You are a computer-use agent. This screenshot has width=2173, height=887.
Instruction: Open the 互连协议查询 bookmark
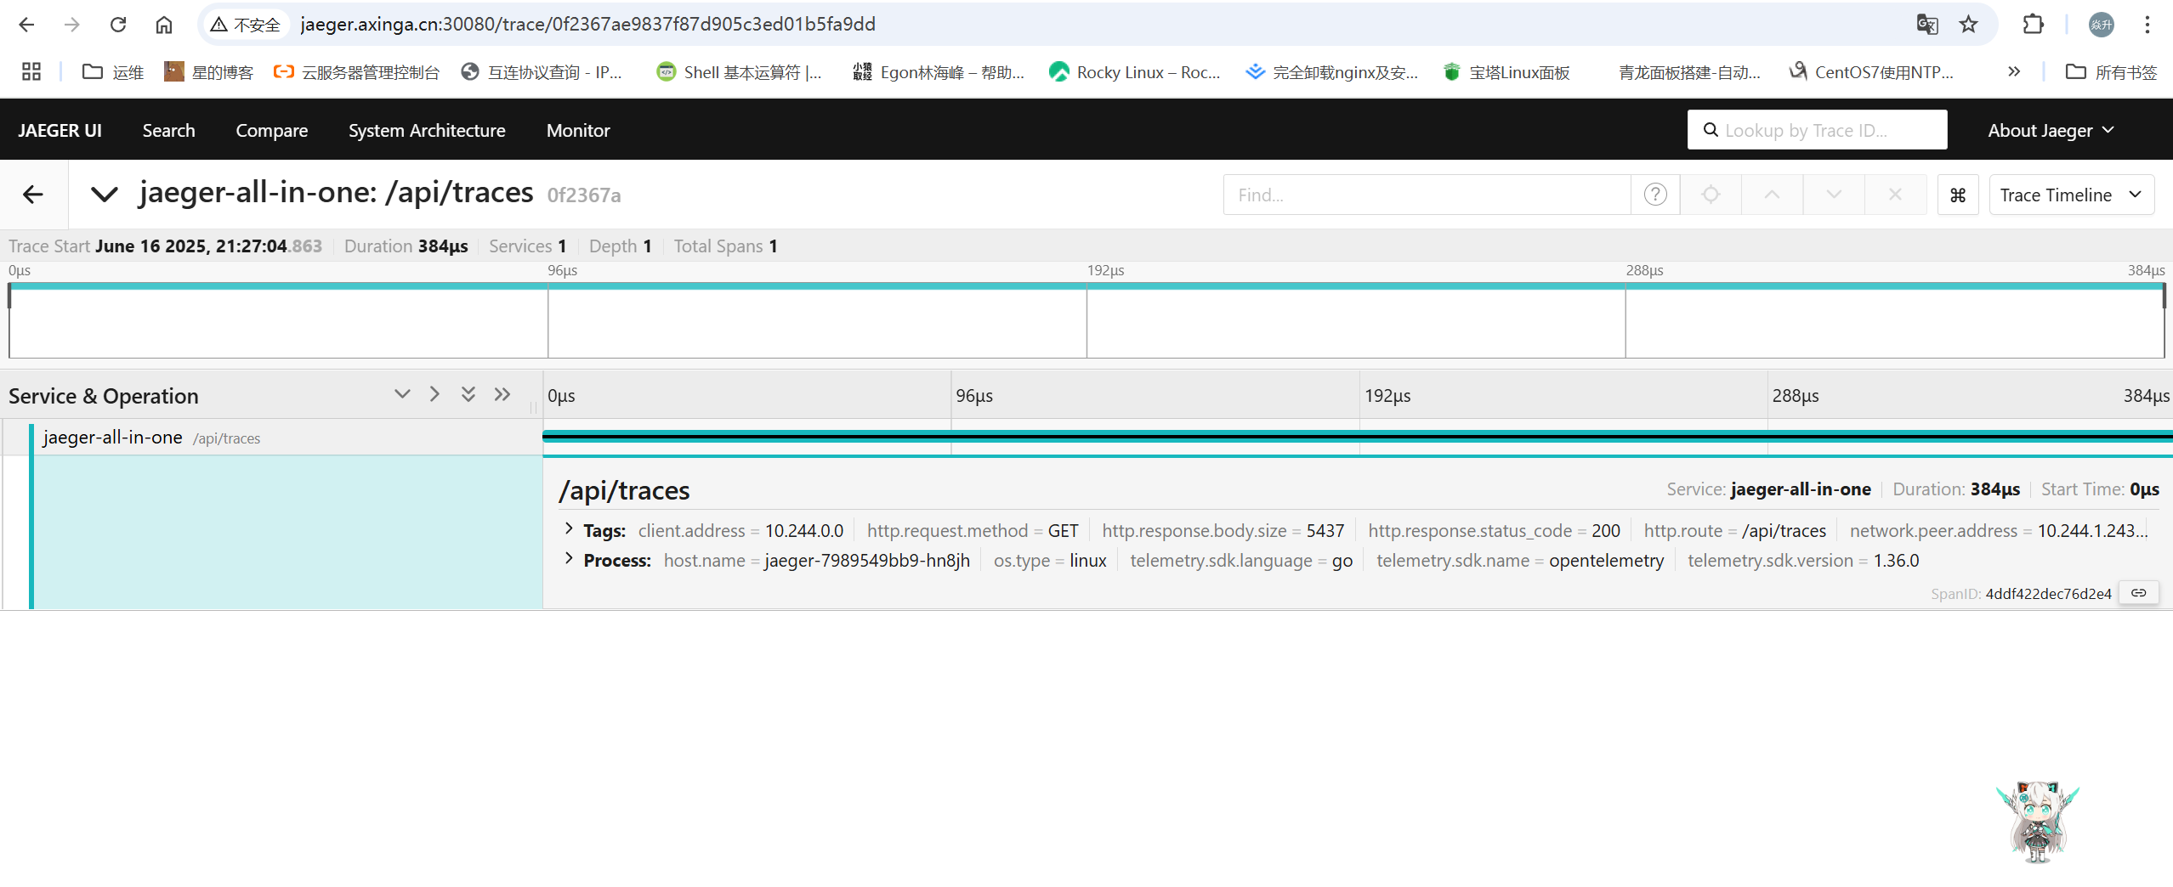pos(542,72)
